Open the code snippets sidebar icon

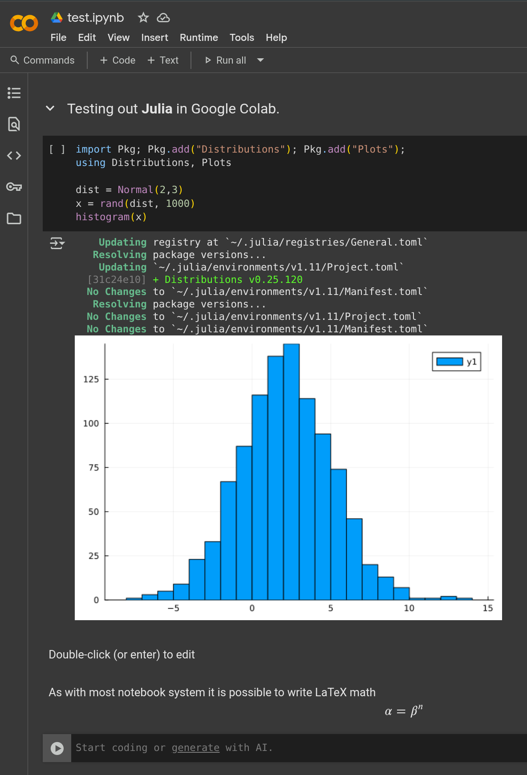pos(14,156)
